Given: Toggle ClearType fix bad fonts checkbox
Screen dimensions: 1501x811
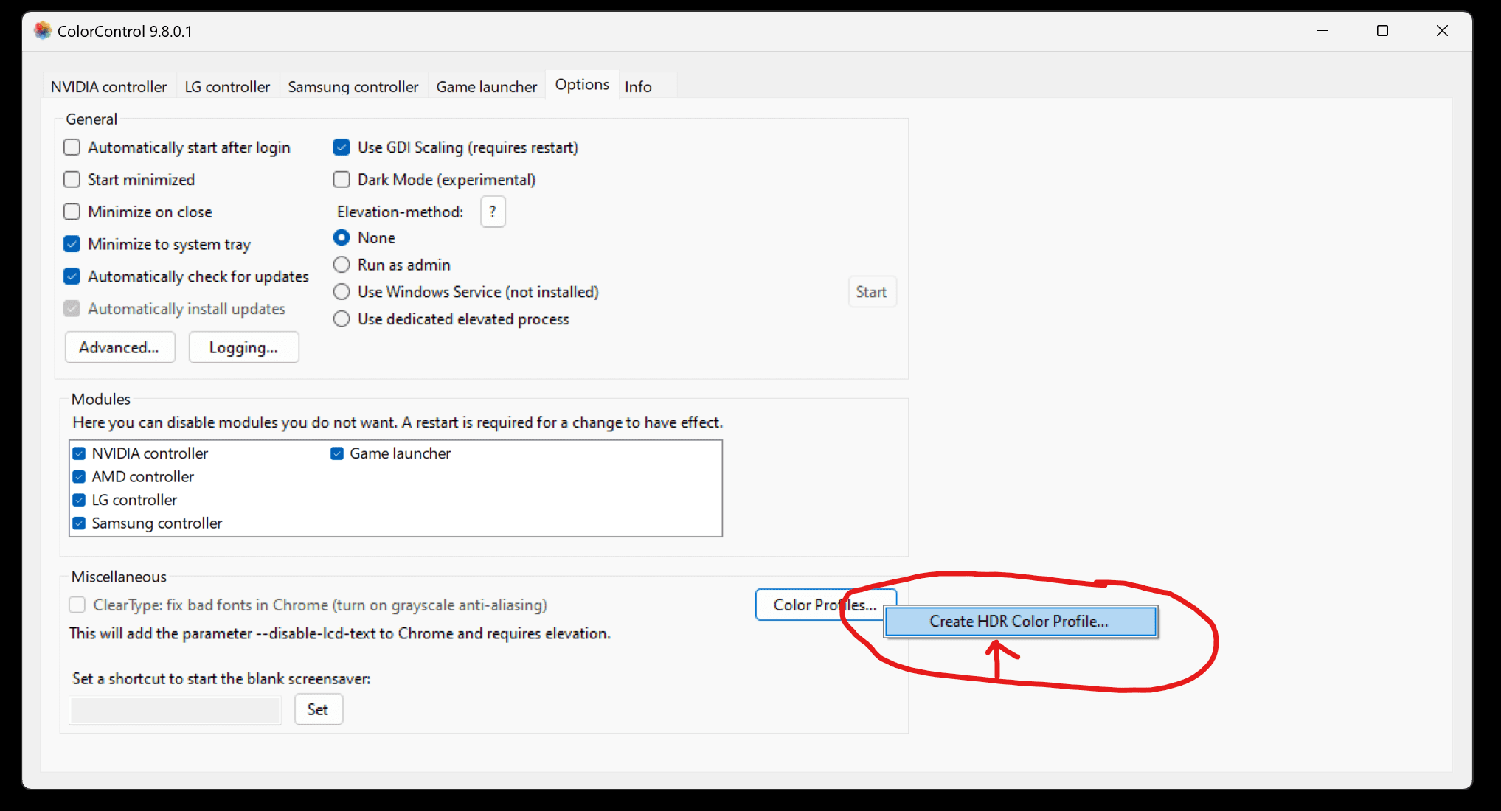Looking at the screenshot, I should [x=77, y=605].
